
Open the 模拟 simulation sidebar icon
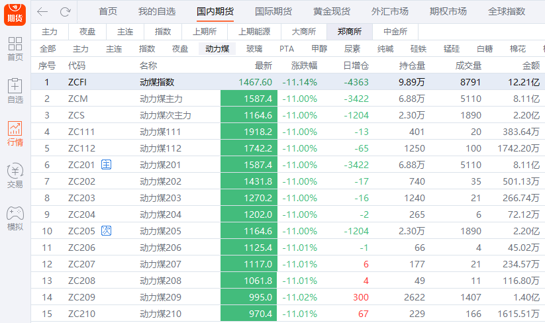(x=15, y=218)
